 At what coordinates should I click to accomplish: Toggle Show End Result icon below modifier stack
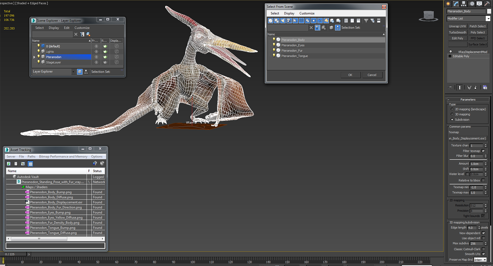coord(460,87)
